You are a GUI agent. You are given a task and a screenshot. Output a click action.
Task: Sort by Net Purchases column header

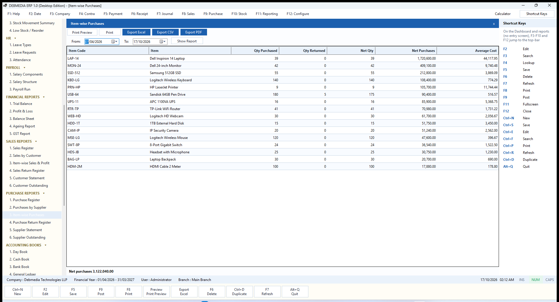pyautogui.click(x=406, y=50)
